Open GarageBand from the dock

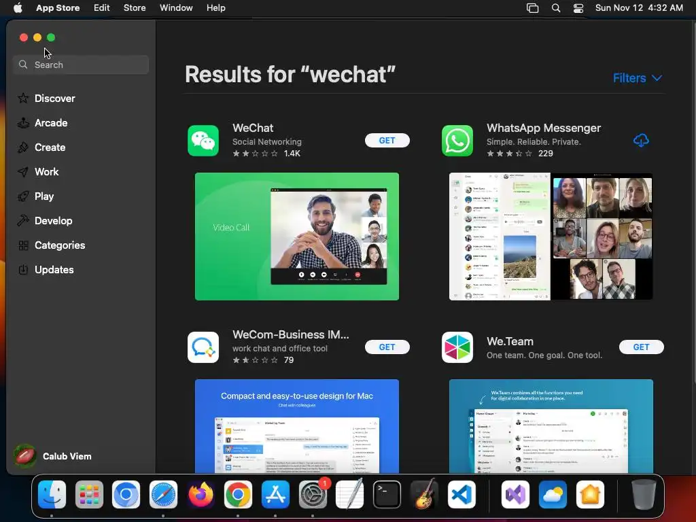[x=424, y=494]
